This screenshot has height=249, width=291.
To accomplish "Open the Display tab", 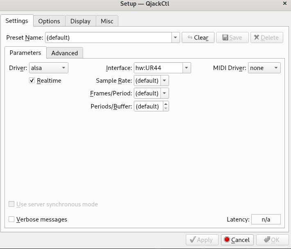I will [80, 21].
